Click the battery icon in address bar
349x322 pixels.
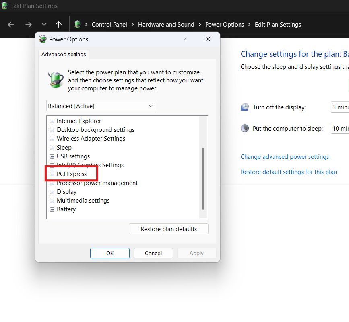pos(78,25)
